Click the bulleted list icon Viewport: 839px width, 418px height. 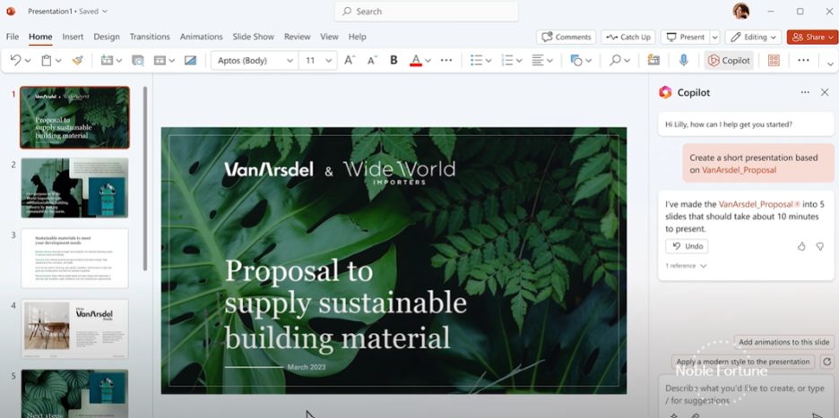pyautogui.click(x=476, y=60)
